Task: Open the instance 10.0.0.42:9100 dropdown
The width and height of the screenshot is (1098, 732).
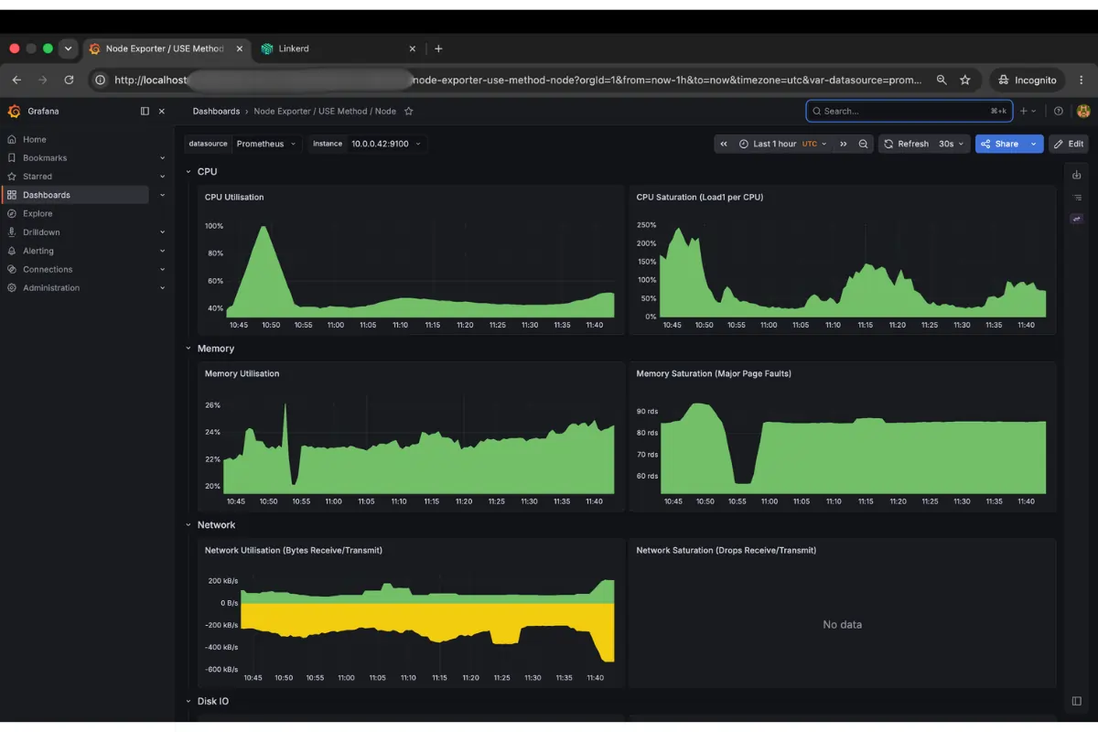Action: (386, 144)
